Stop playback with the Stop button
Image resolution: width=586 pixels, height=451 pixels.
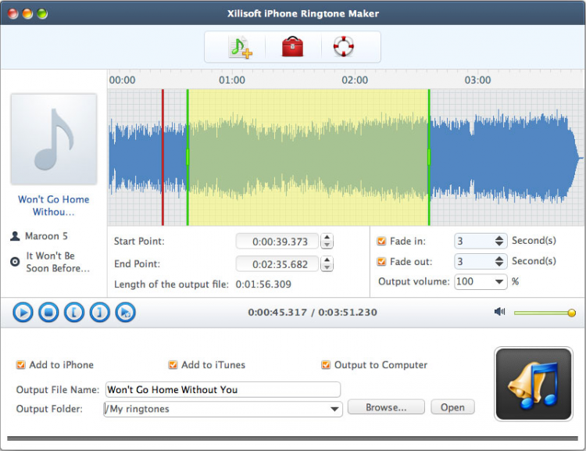48,312
